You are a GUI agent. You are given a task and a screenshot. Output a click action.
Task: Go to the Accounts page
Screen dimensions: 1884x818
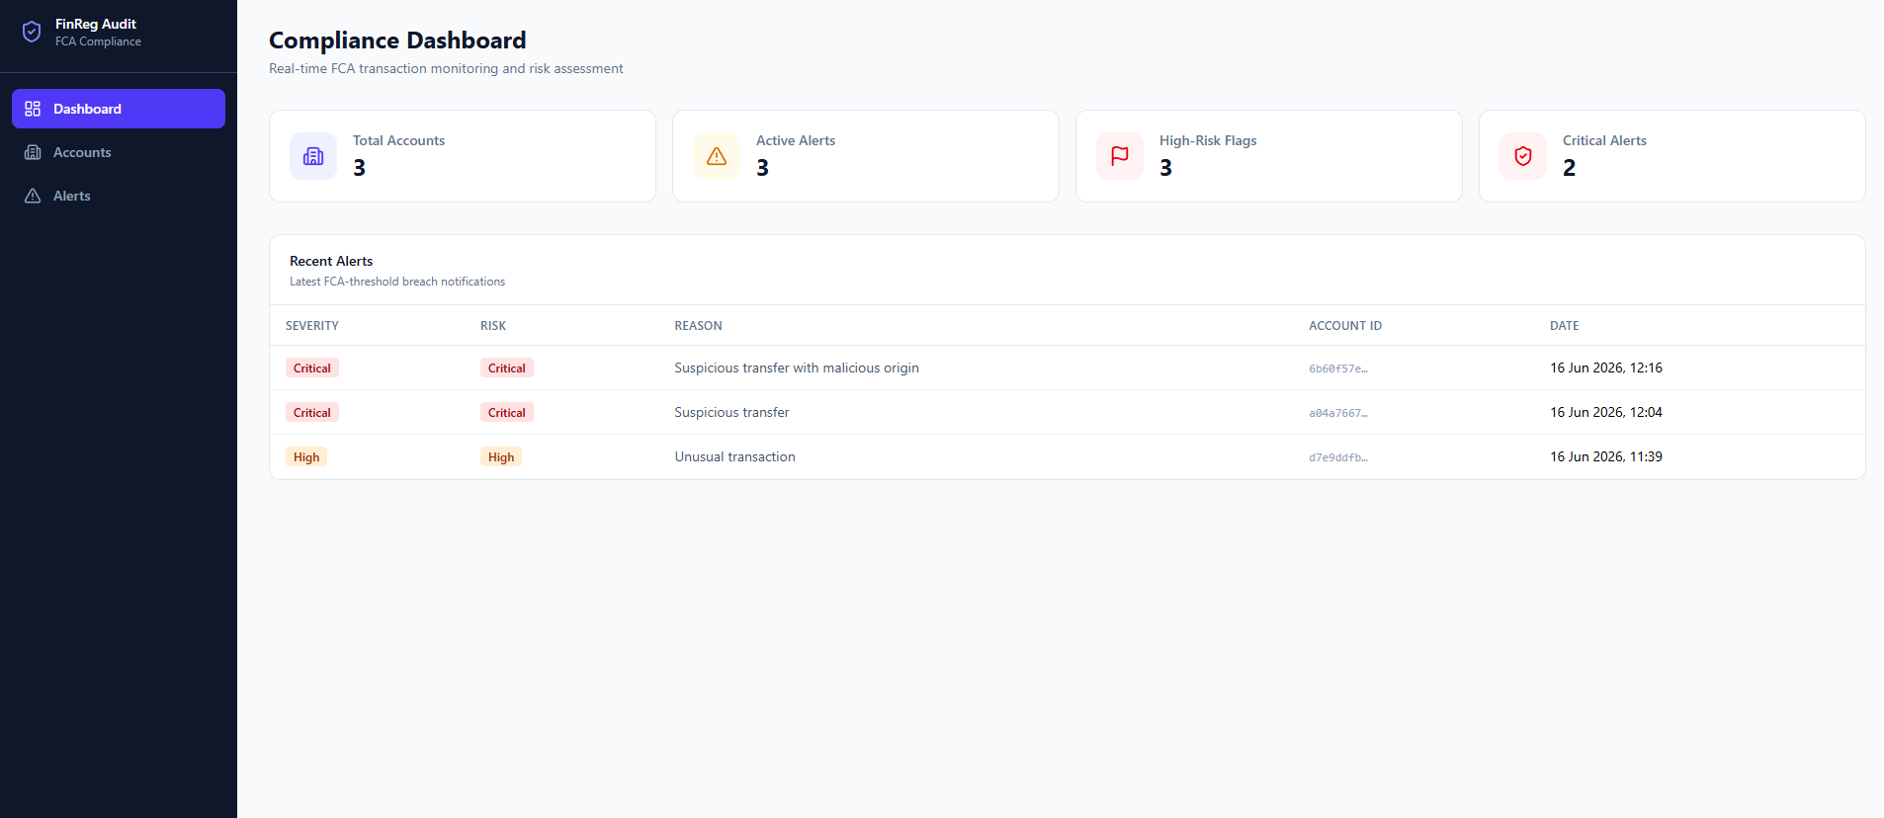[119, 152]
